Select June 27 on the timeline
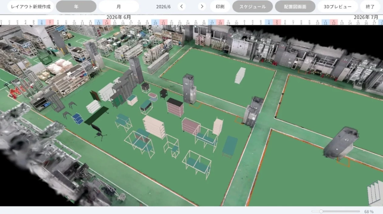The width and height of the screenshot is (383, 214). (x=212, y=22)
